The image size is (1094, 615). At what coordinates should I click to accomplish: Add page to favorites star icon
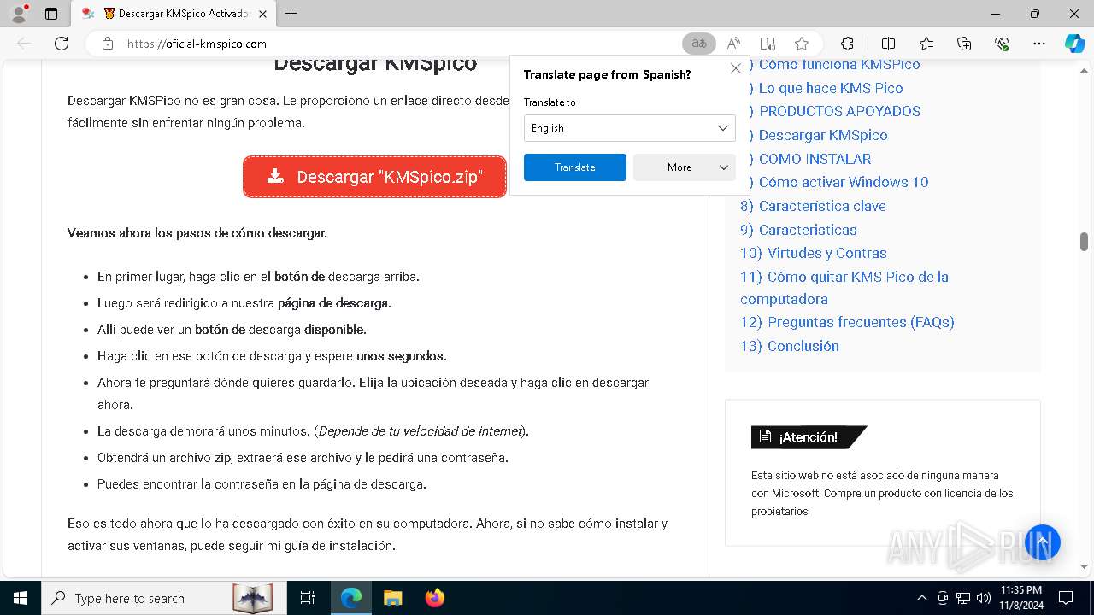(x=802, y=44)
